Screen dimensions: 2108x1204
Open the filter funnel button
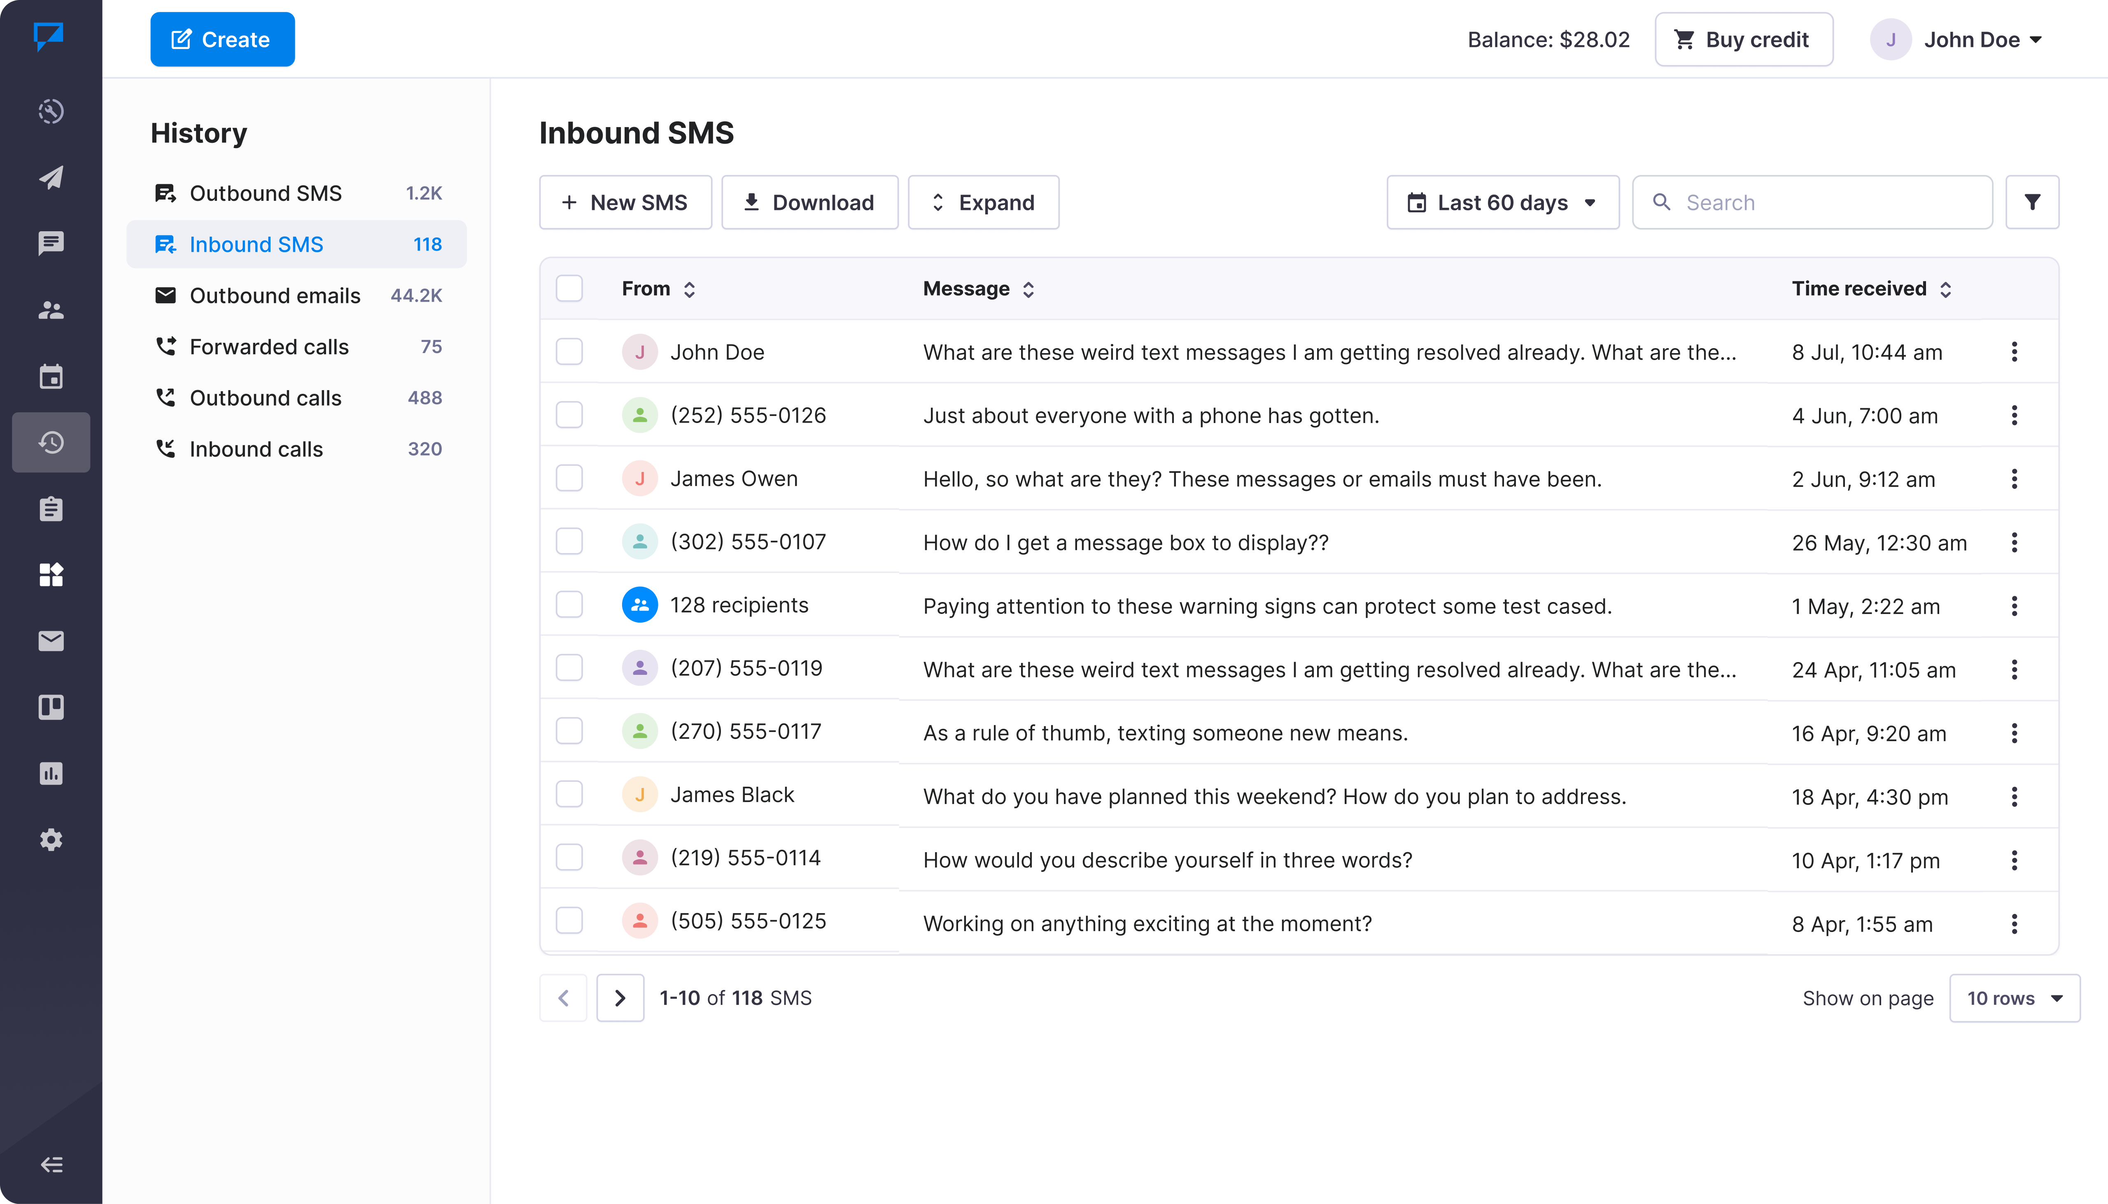point(2032,202)
